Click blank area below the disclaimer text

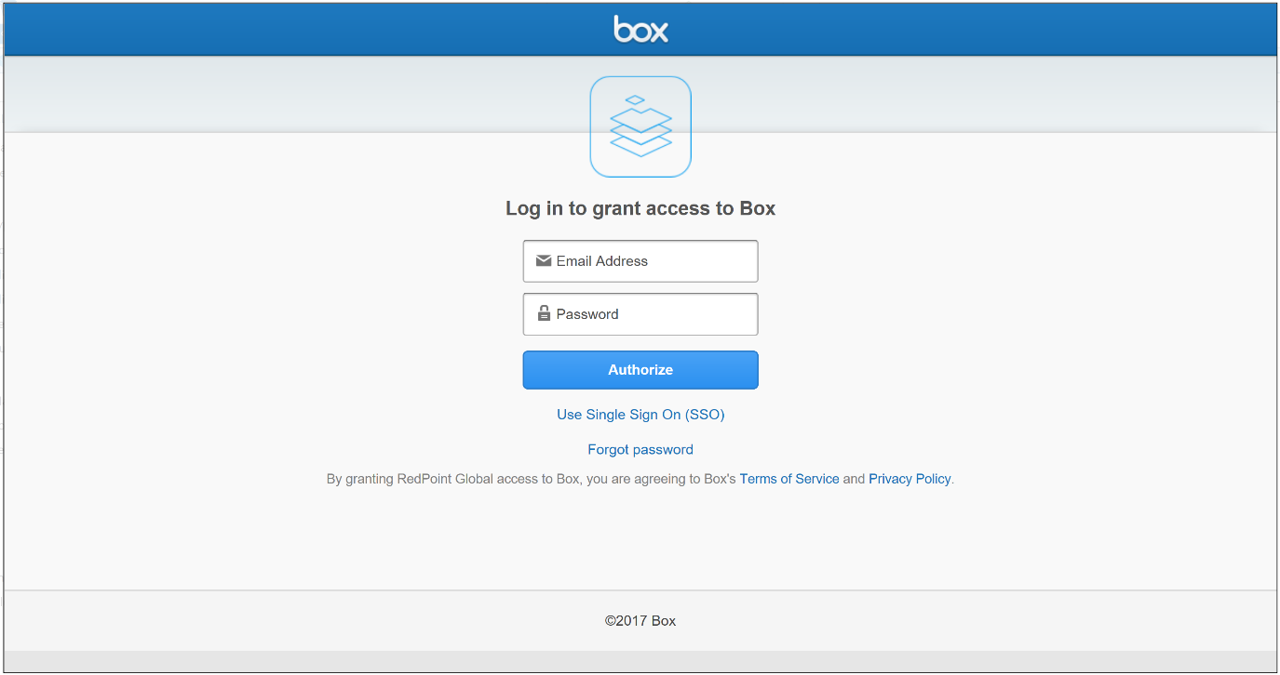click(640, 539)
